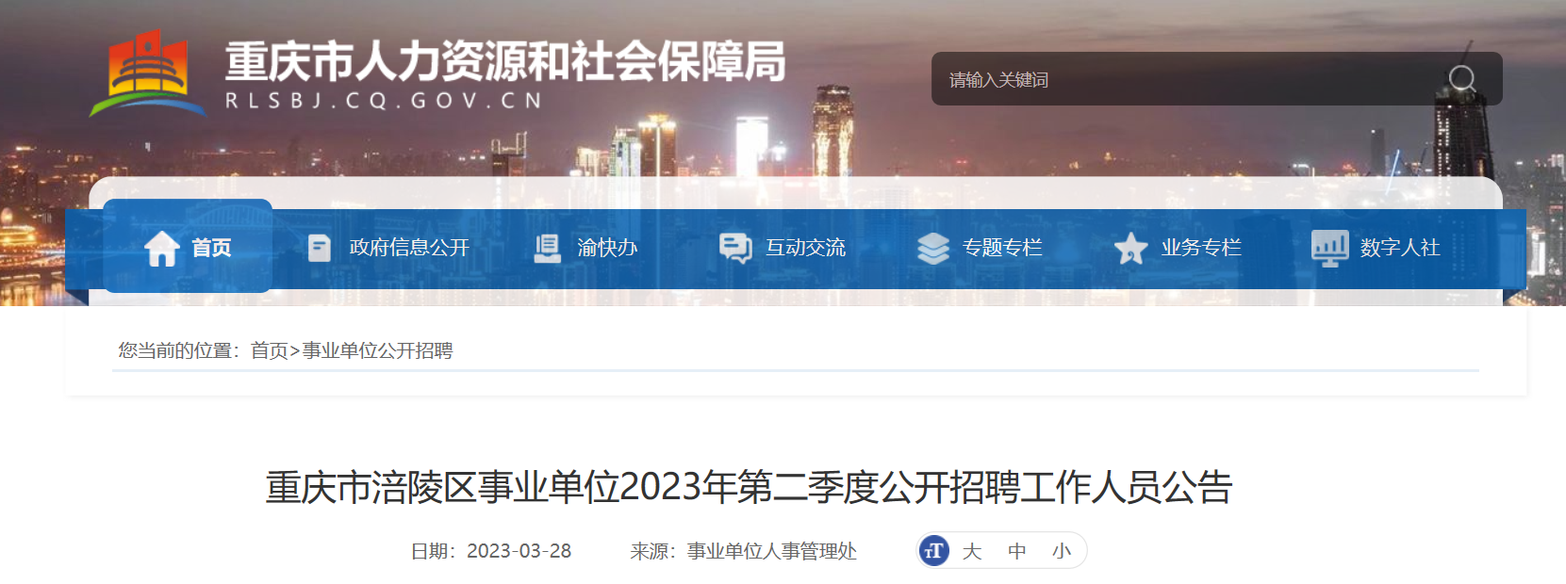
Task: Set font size to 小
Action: coord(1062,551)
